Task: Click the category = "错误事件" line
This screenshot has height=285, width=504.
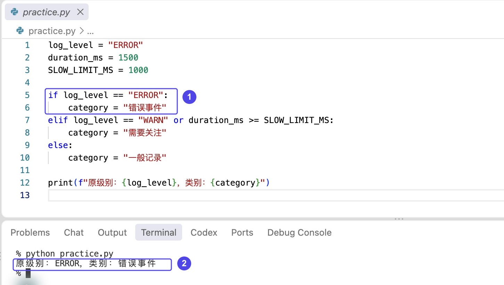Action: (117, 108)
